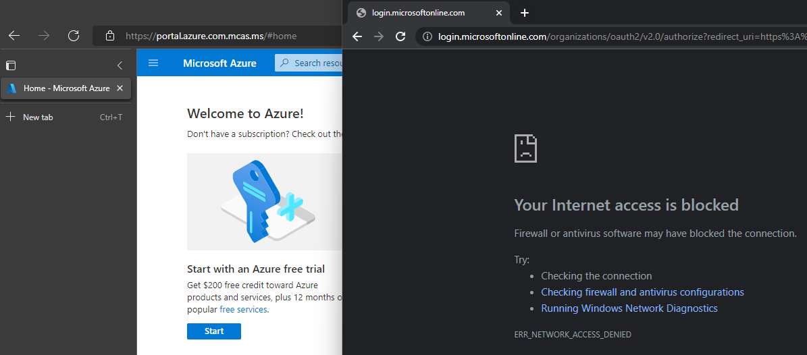807x355 pixels.
Task: Go back in the Chrome window
Action: point(357,36)
